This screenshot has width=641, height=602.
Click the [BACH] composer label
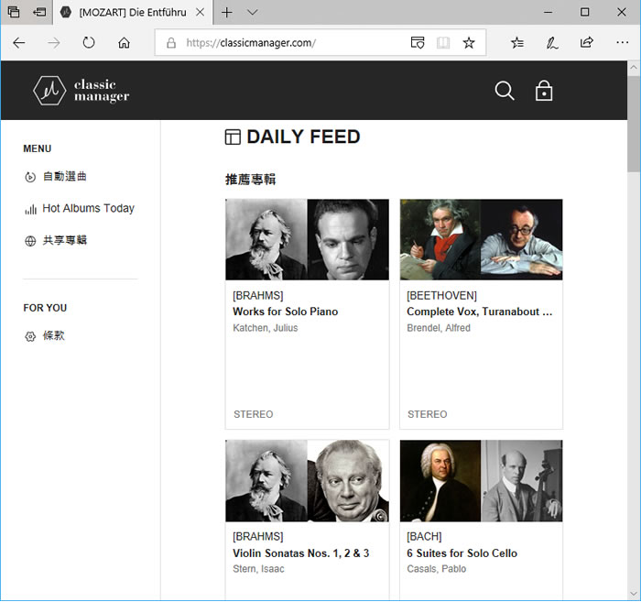(x=424, y=537)
